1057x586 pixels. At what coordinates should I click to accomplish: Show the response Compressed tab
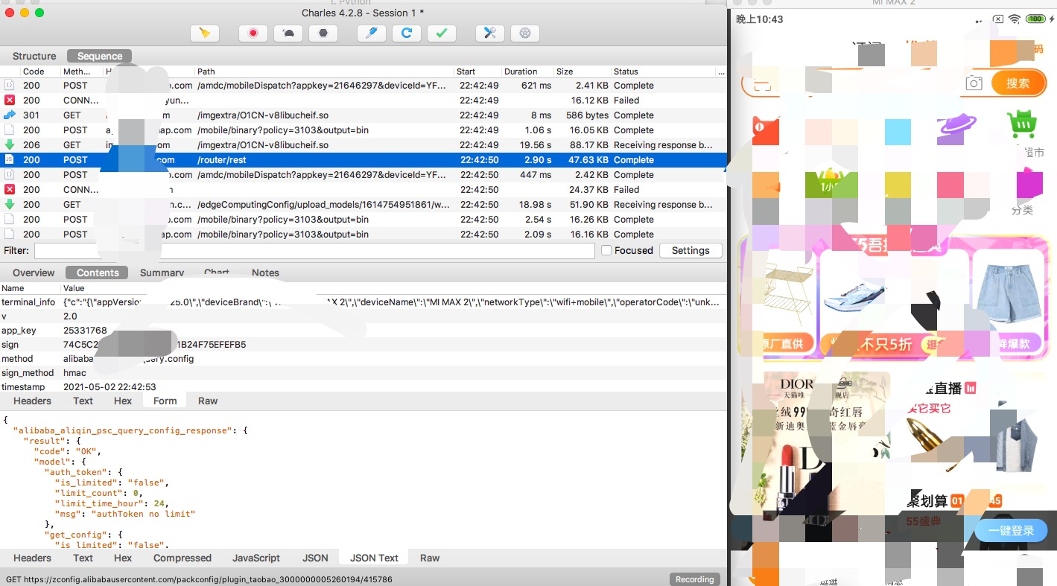click(182, 558)
